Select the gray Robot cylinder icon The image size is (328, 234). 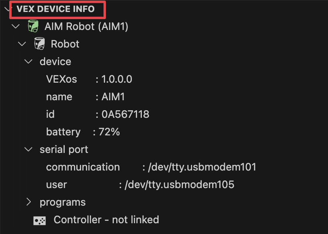[39, 44]
